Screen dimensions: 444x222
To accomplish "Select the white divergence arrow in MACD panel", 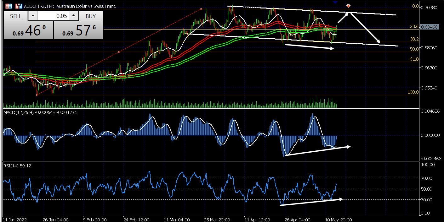I will pyautogui.click(x=316, y=151).
